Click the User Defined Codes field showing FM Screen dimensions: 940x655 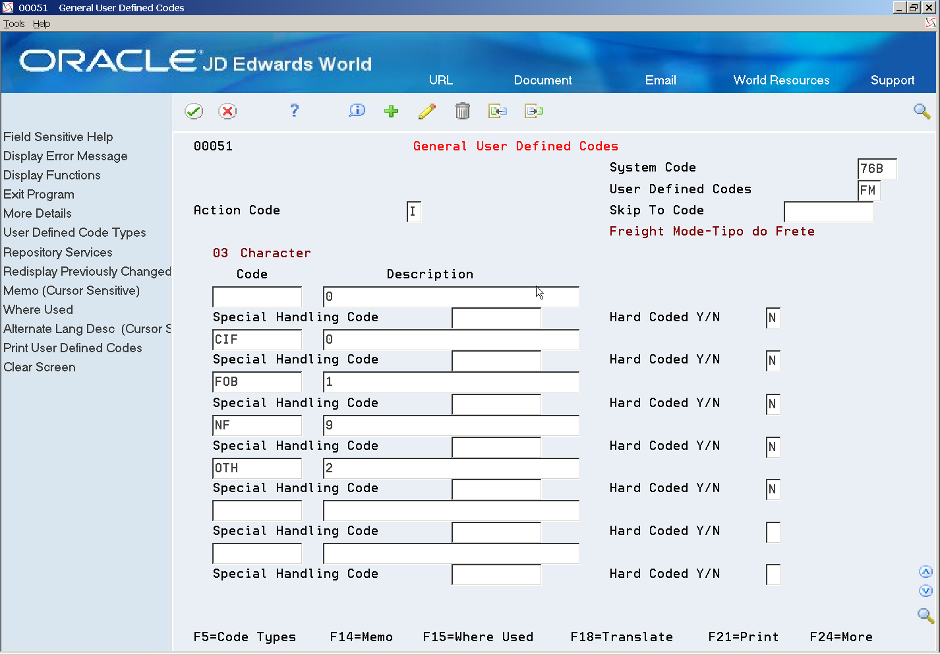869,191
